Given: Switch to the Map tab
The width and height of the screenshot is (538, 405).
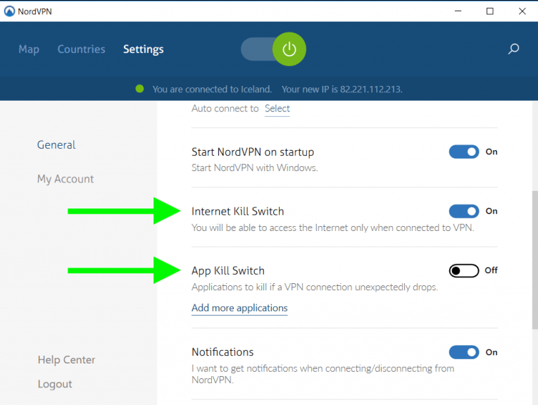Looking at the screenshot, I should click(29, 49).
